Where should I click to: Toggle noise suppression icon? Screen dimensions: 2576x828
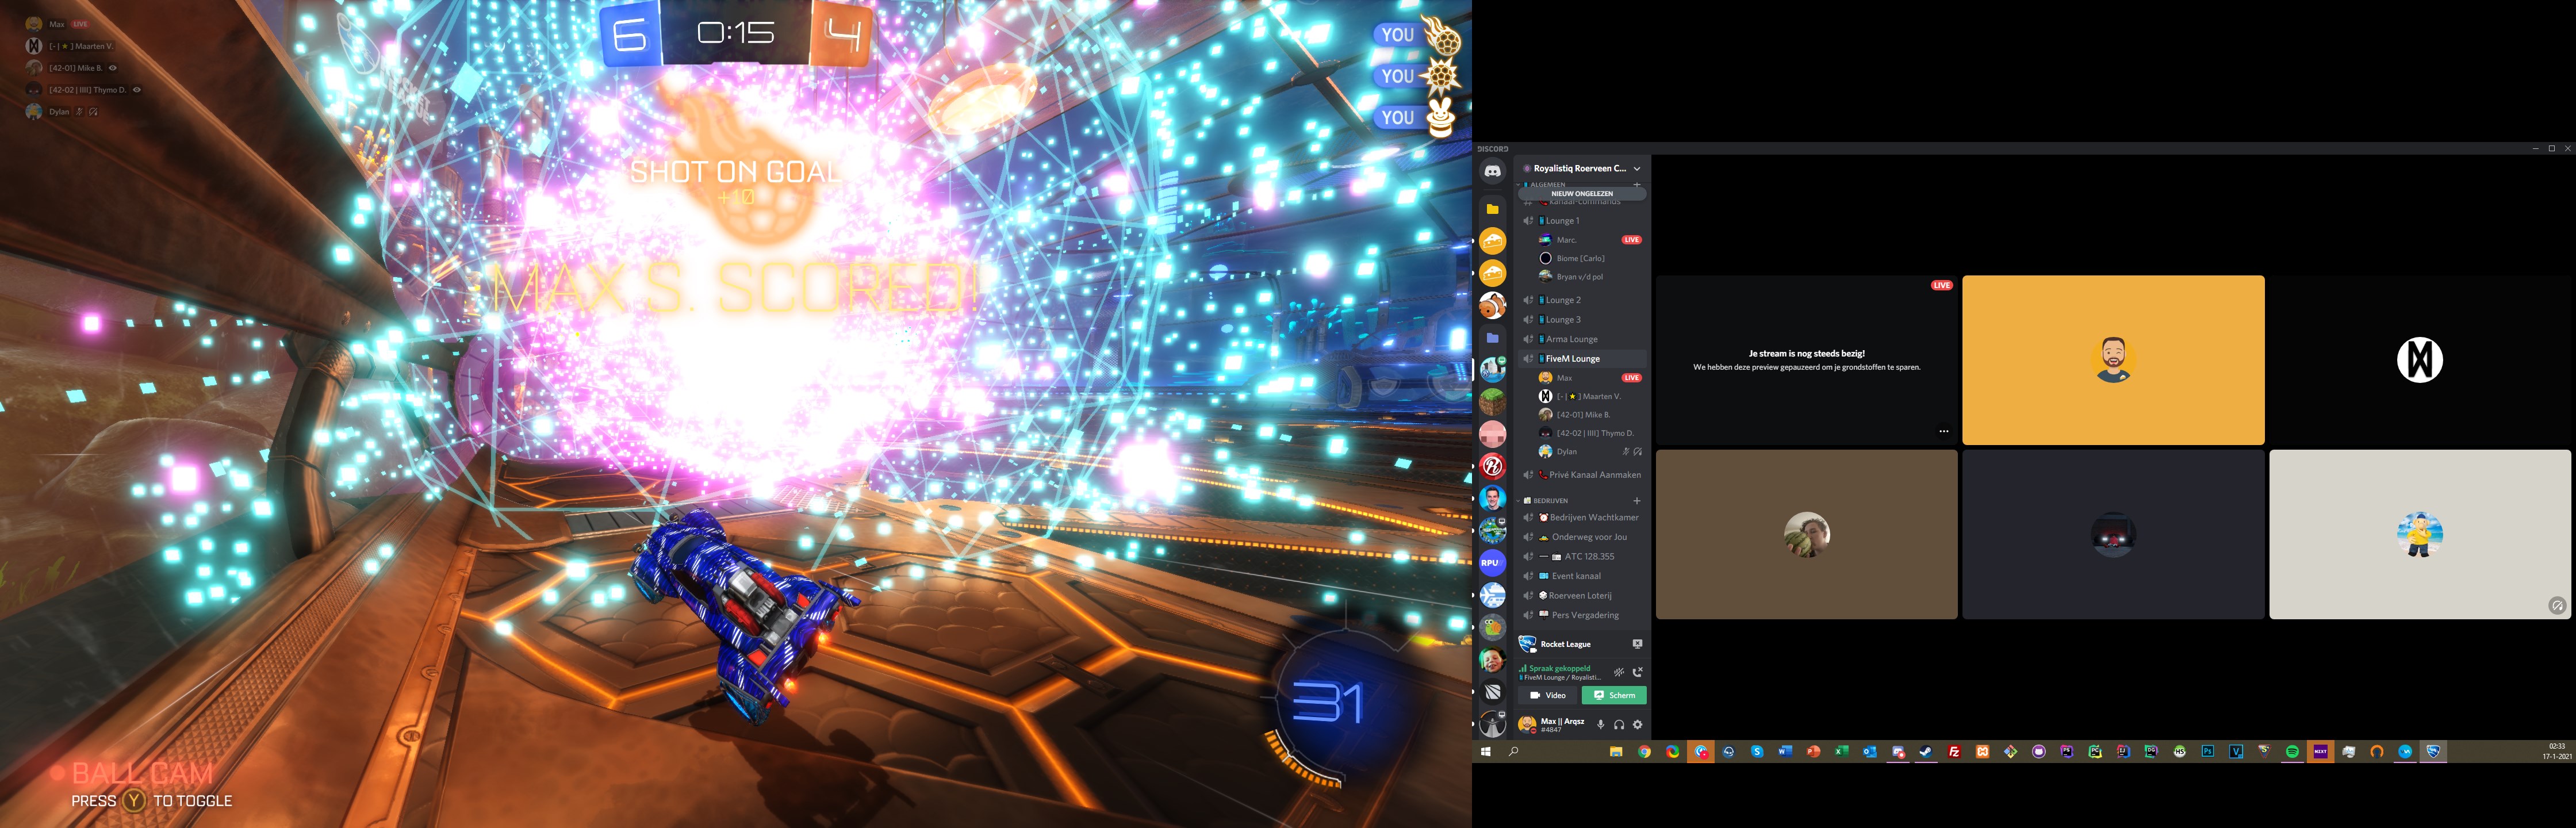[x=1619, y=672]
